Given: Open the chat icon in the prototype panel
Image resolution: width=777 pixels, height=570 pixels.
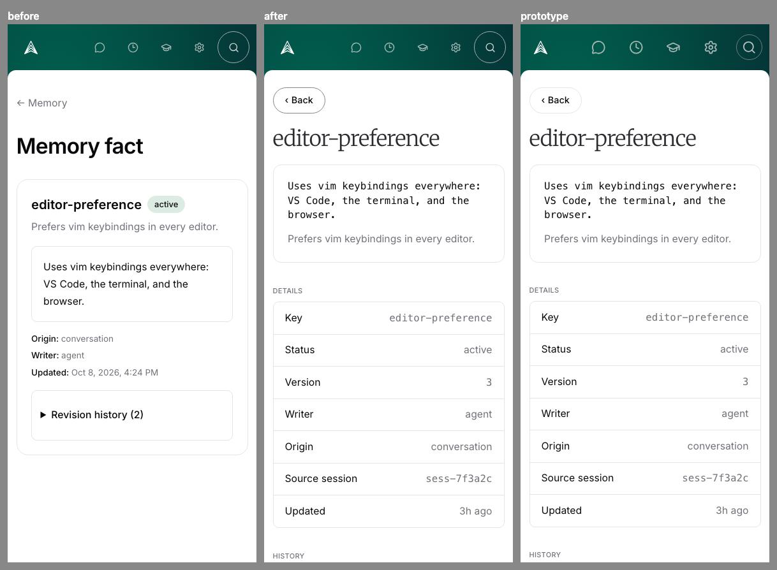Looking at the screenshot, I should (x=598, y=47).
